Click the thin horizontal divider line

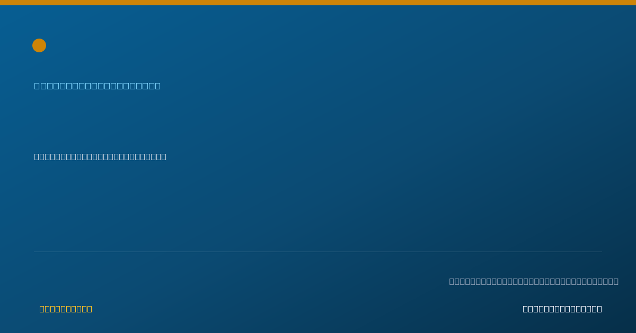[318, 252]
